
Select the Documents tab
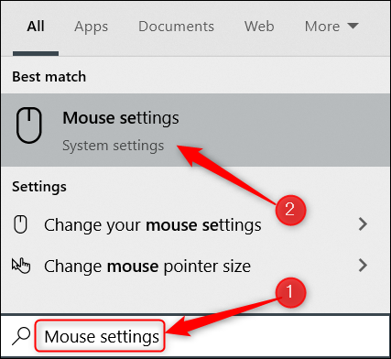[x=176, y=27]
